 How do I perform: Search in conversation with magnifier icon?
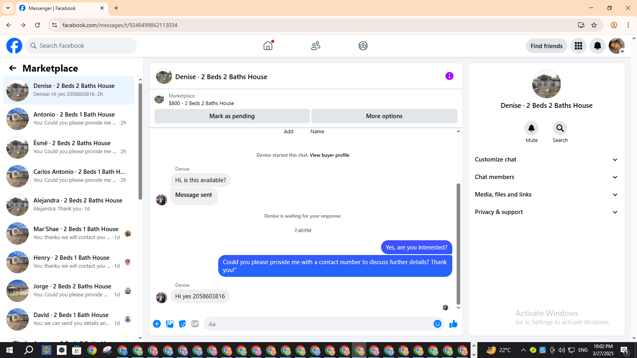point(560,128)
